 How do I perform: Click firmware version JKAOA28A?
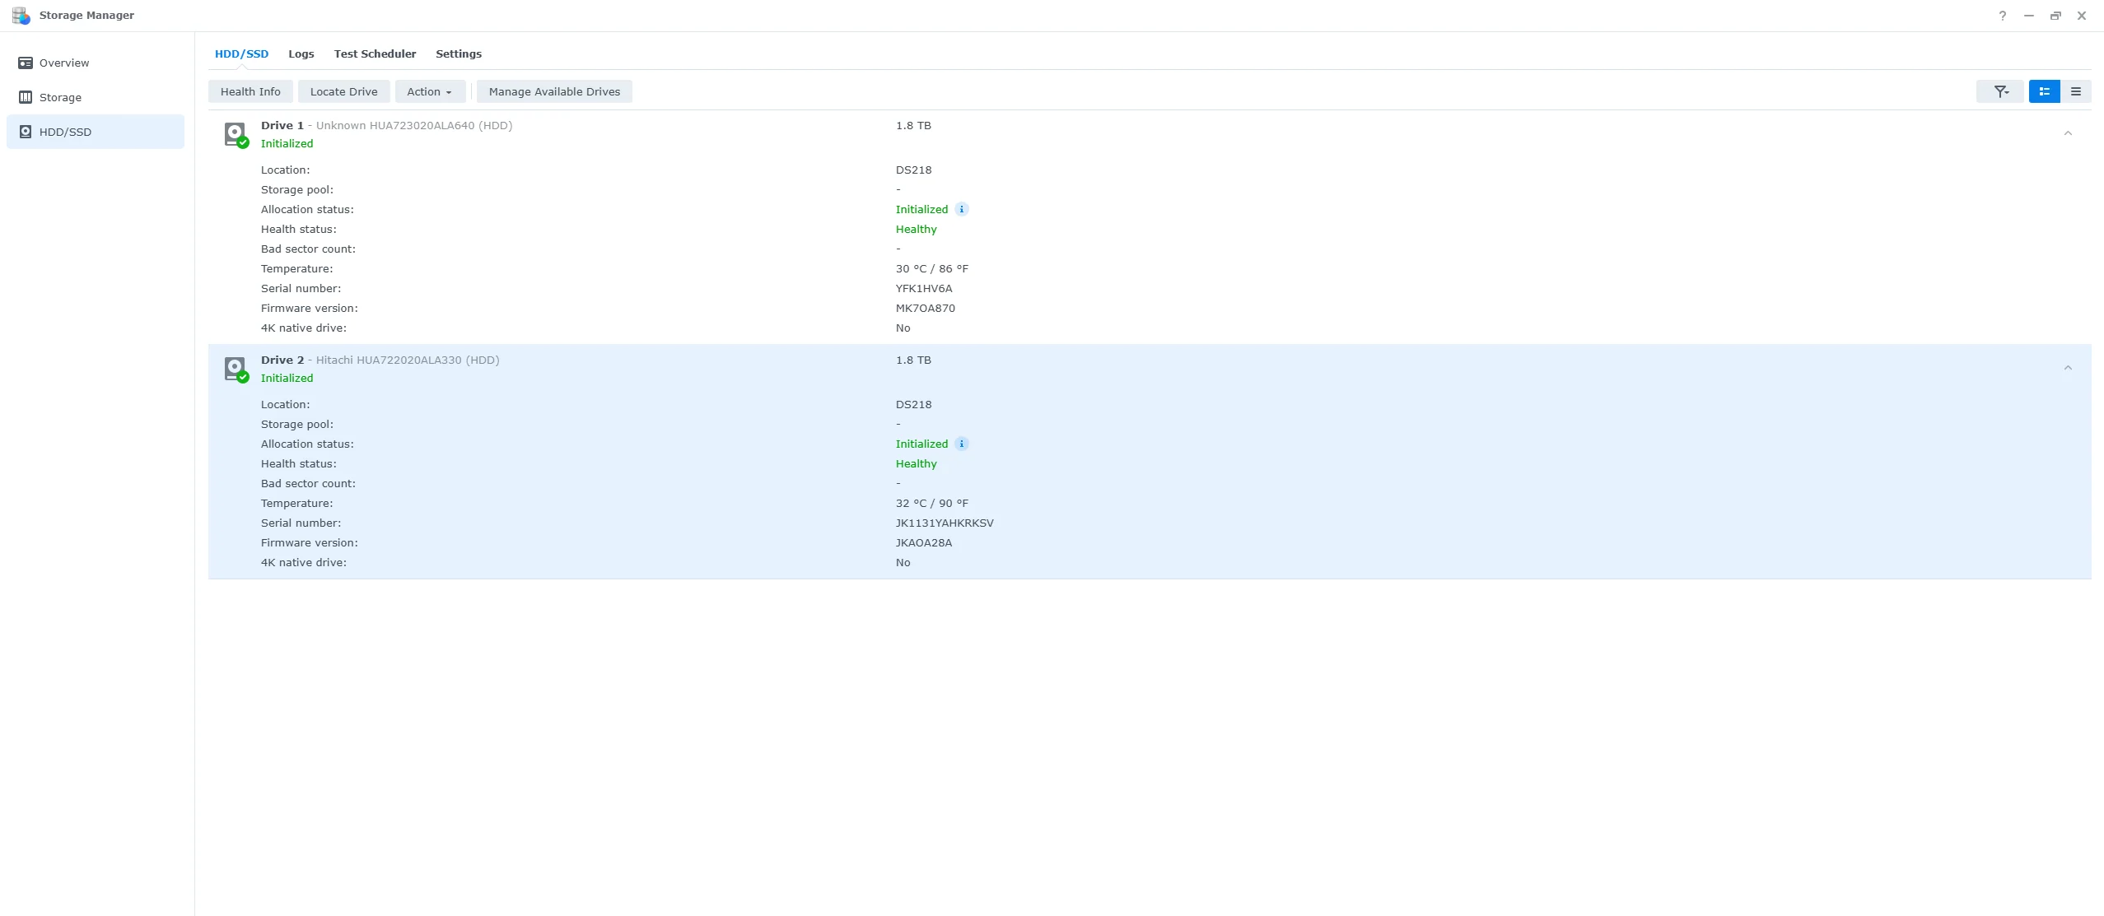(924, 542)
